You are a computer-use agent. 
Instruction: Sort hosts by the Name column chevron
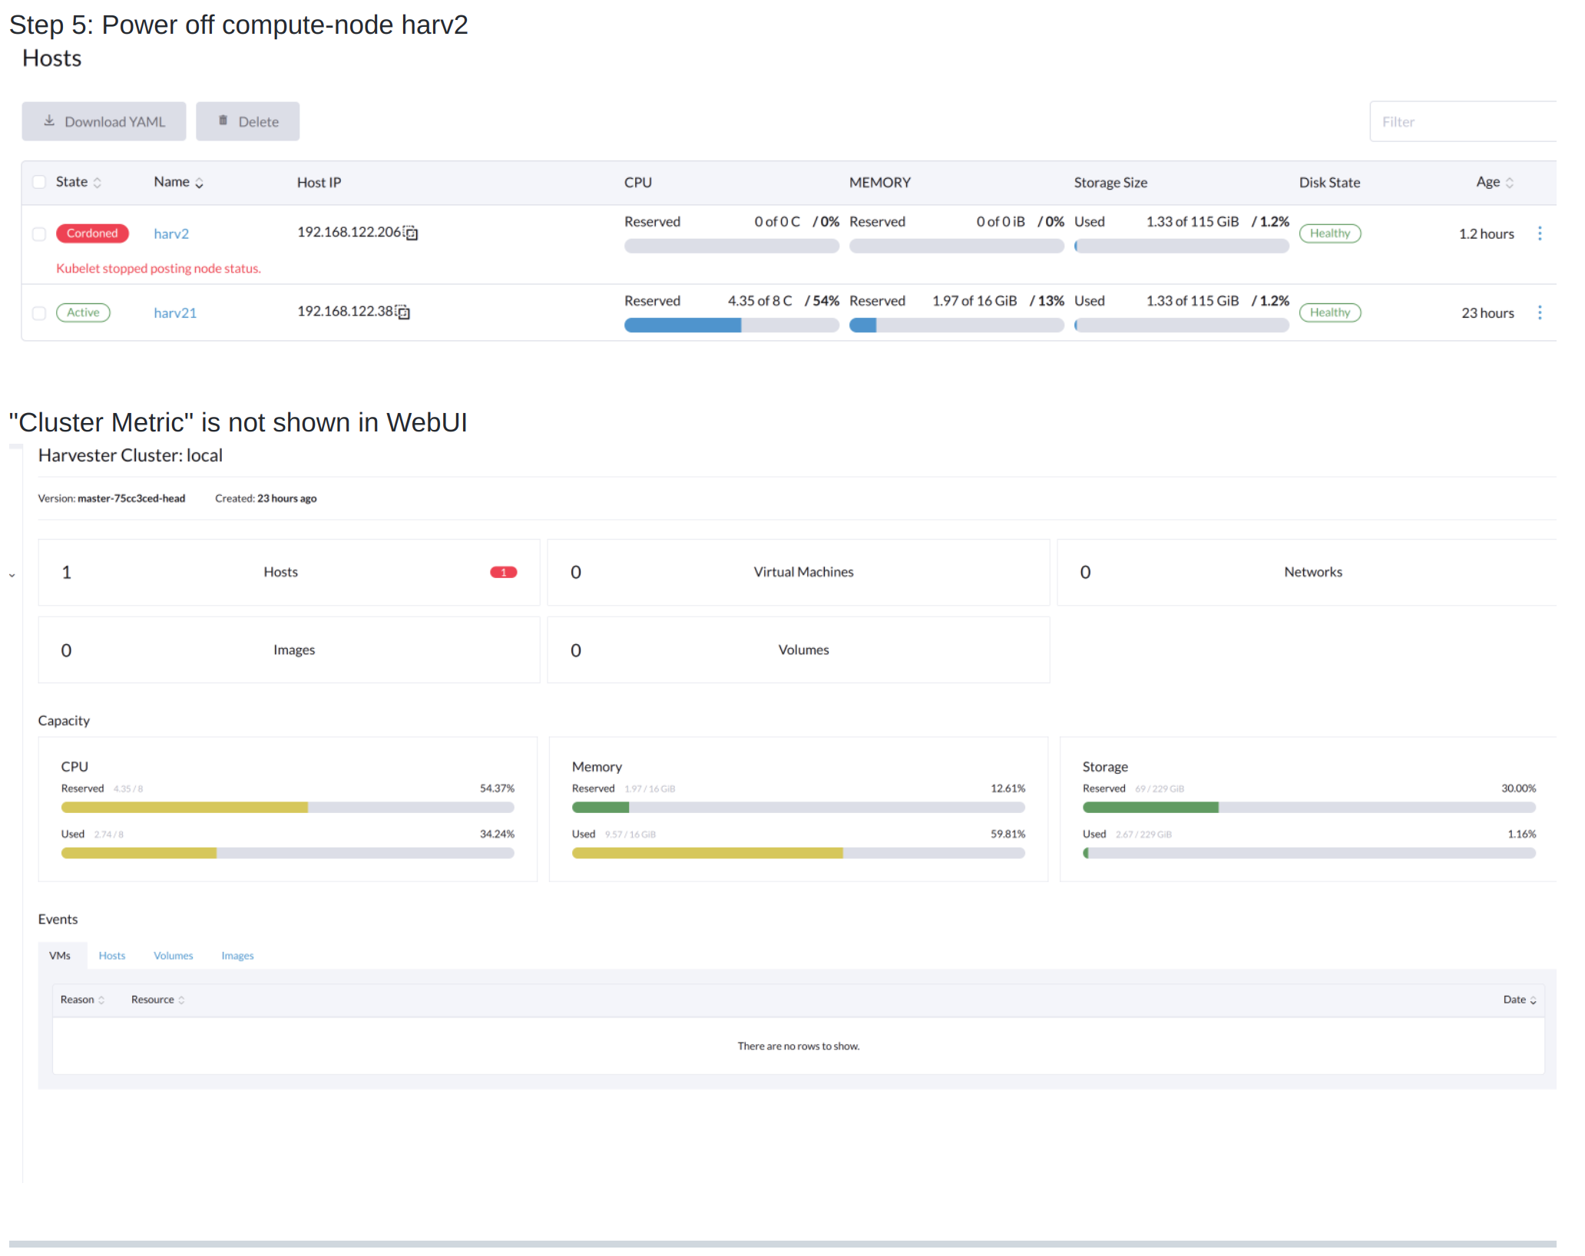(x=199, y=183)
